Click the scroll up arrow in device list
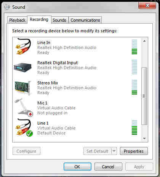This screenshot has width=160, height=177. click(144, 41)
